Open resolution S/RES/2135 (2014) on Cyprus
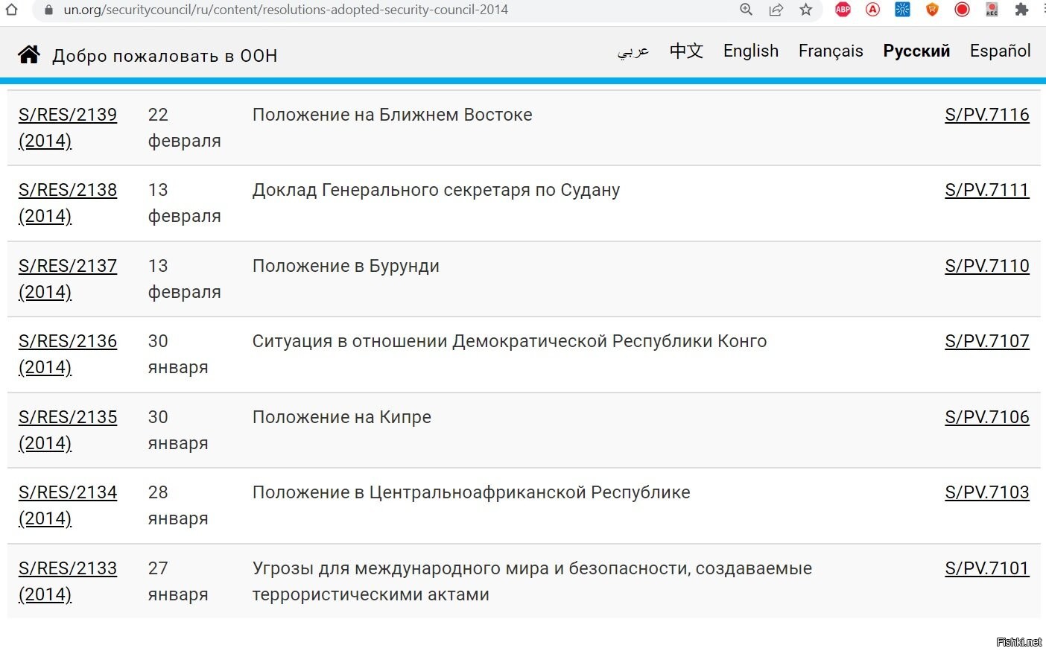This screenshot has width=1046, height=651. [x=68, y=418]
